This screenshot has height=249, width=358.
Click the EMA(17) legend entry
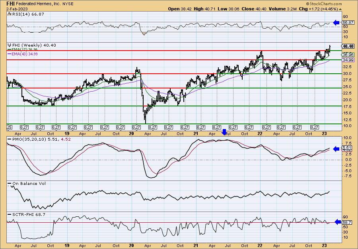(x=23, y=49)
